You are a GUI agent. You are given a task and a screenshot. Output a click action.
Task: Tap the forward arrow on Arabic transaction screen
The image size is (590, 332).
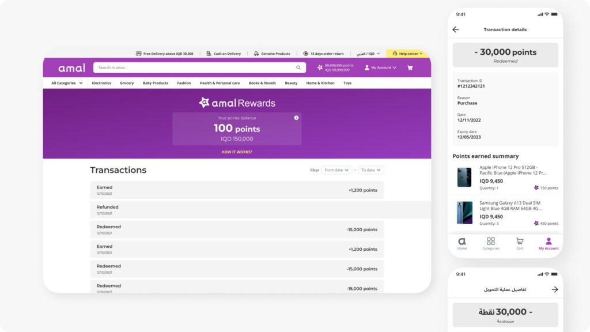point(555,289)
